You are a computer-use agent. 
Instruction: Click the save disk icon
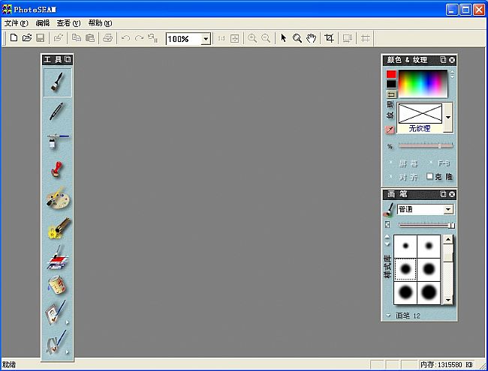[41, 38]
